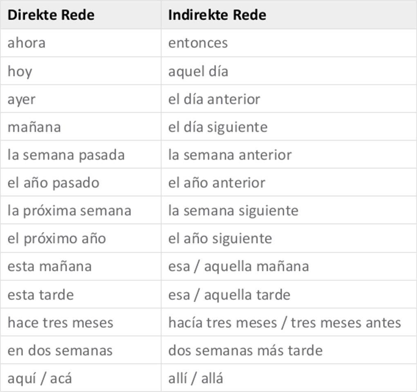Select the cell containing "ahora"

(27, 43)
